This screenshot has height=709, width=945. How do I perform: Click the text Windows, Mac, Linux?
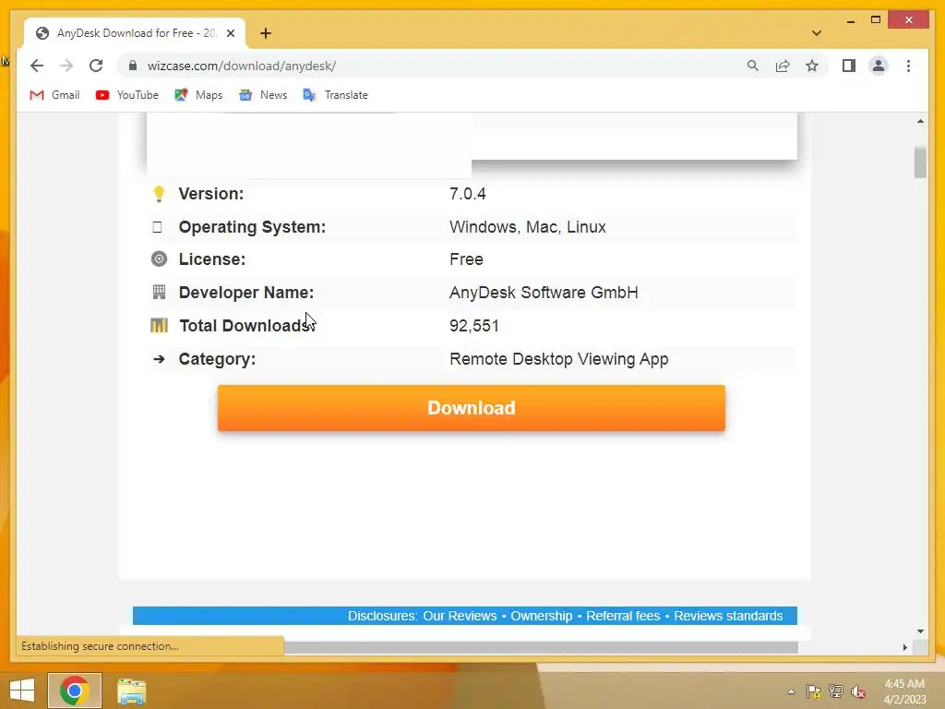coord(528,227)
